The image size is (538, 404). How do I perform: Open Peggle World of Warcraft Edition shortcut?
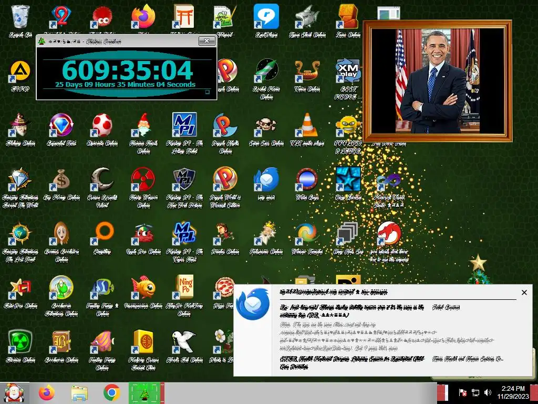225,179
